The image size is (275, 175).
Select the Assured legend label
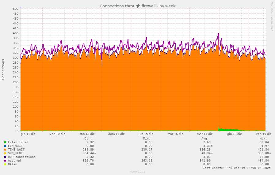pos(14,161)
